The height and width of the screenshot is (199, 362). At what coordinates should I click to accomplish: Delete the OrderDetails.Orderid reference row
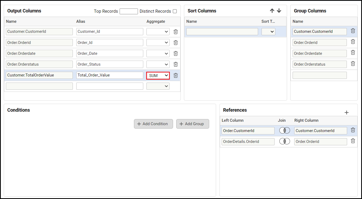pyautogui.click(x=353, y=141)
